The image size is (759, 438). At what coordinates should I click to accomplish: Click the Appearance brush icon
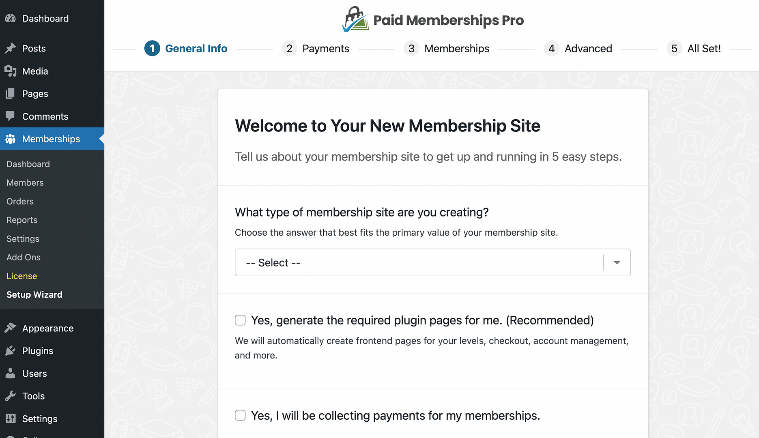pyautogui.click(x=10, y=328)
